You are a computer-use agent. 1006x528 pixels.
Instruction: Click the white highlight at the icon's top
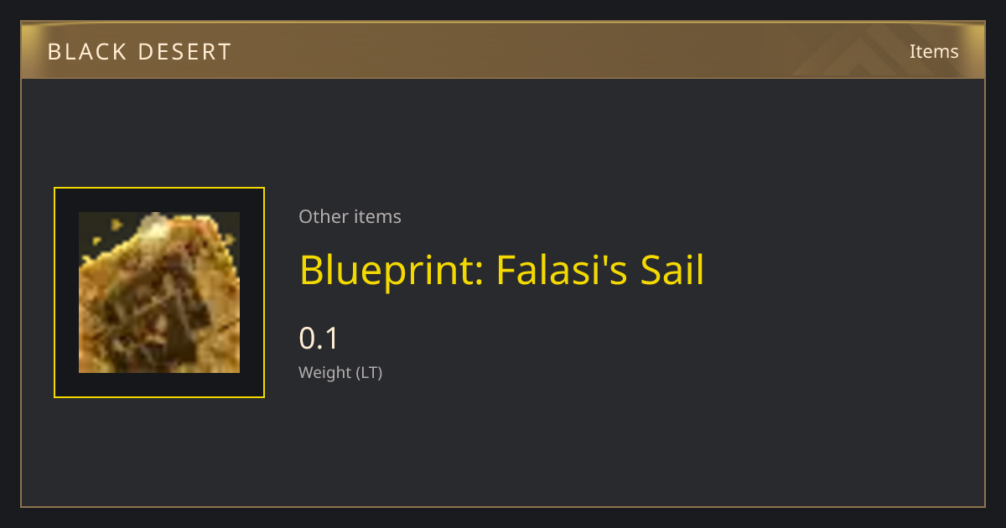tap(153, 223)
